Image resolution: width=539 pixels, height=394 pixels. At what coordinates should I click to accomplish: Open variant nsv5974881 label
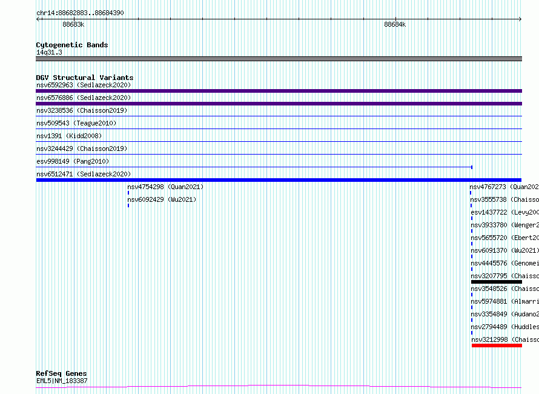[x=504, y=301]
